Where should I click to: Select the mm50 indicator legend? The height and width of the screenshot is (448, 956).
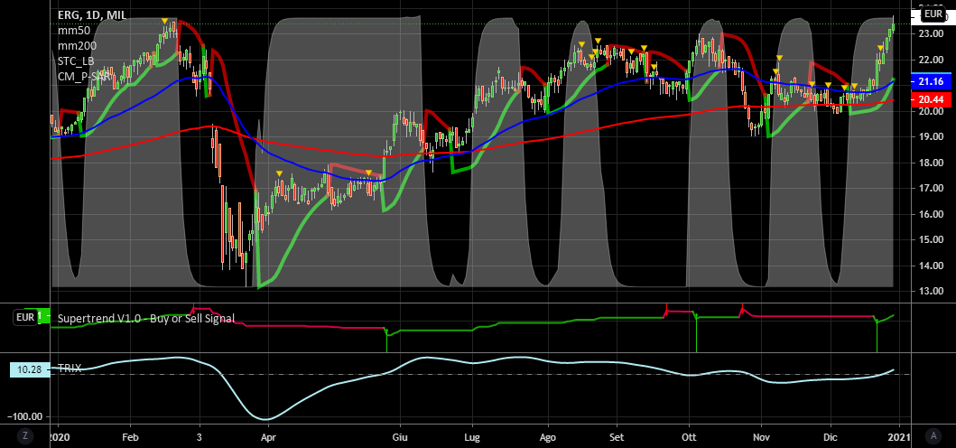[x=74, y=30]
